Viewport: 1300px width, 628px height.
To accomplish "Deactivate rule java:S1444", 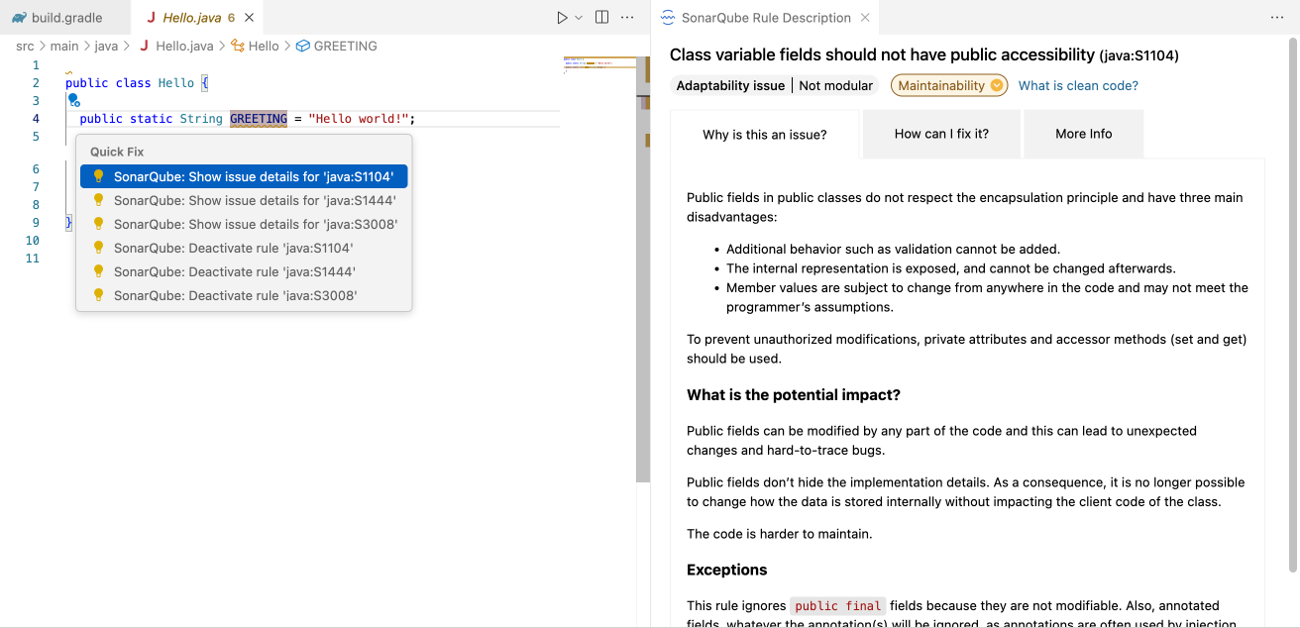I will coord(244,271).
